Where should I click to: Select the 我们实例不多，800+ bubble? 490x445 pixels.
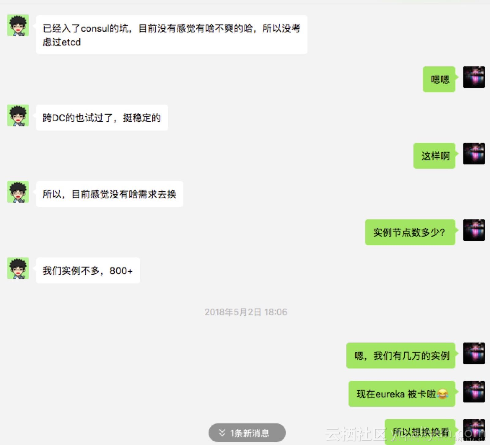[x=88, y=271]
